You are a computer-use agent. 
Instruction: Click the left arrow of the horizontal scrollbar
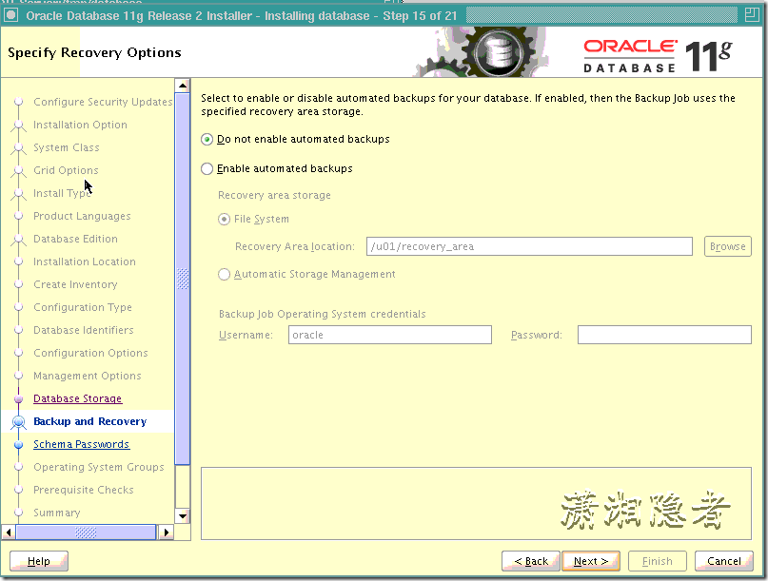[7, 533]
